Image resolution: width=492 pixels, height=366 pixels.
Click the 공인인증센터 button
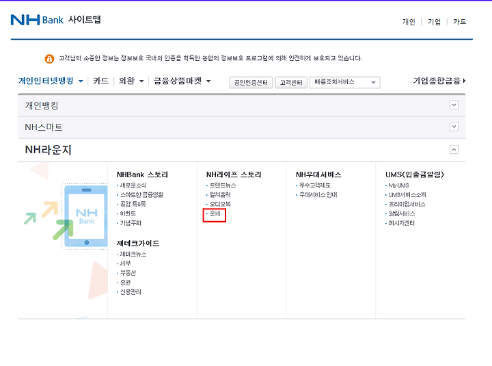251,83
